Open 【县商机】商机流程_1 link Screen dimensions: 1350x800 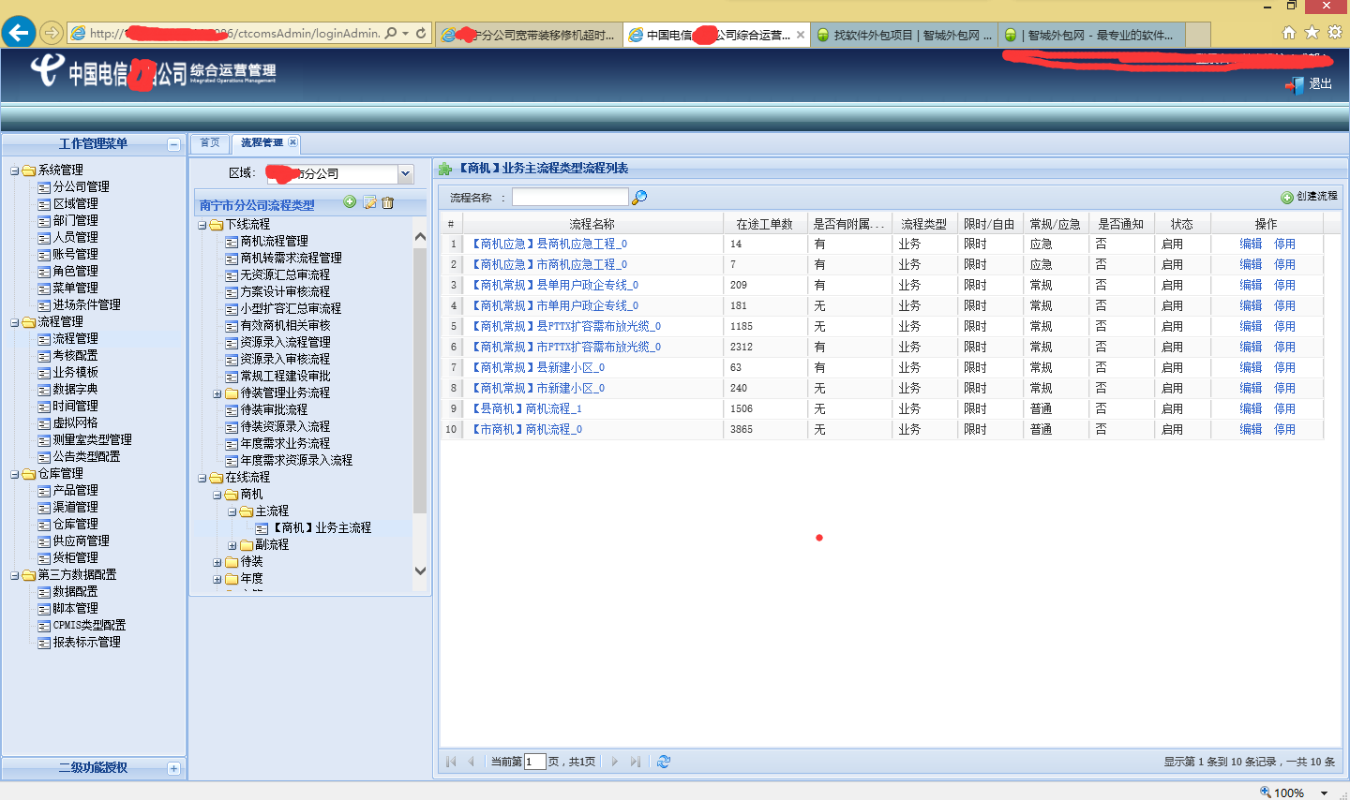525,408
